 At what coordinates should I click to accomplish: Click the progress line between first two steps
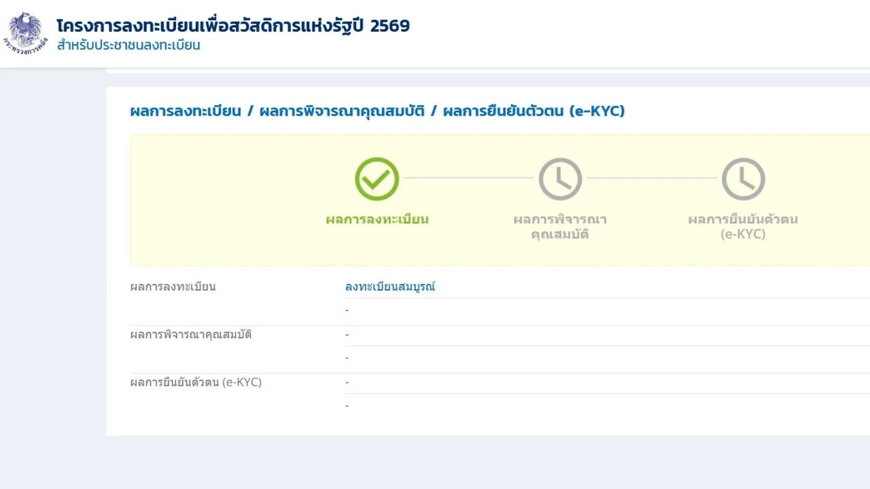[468, 178]
